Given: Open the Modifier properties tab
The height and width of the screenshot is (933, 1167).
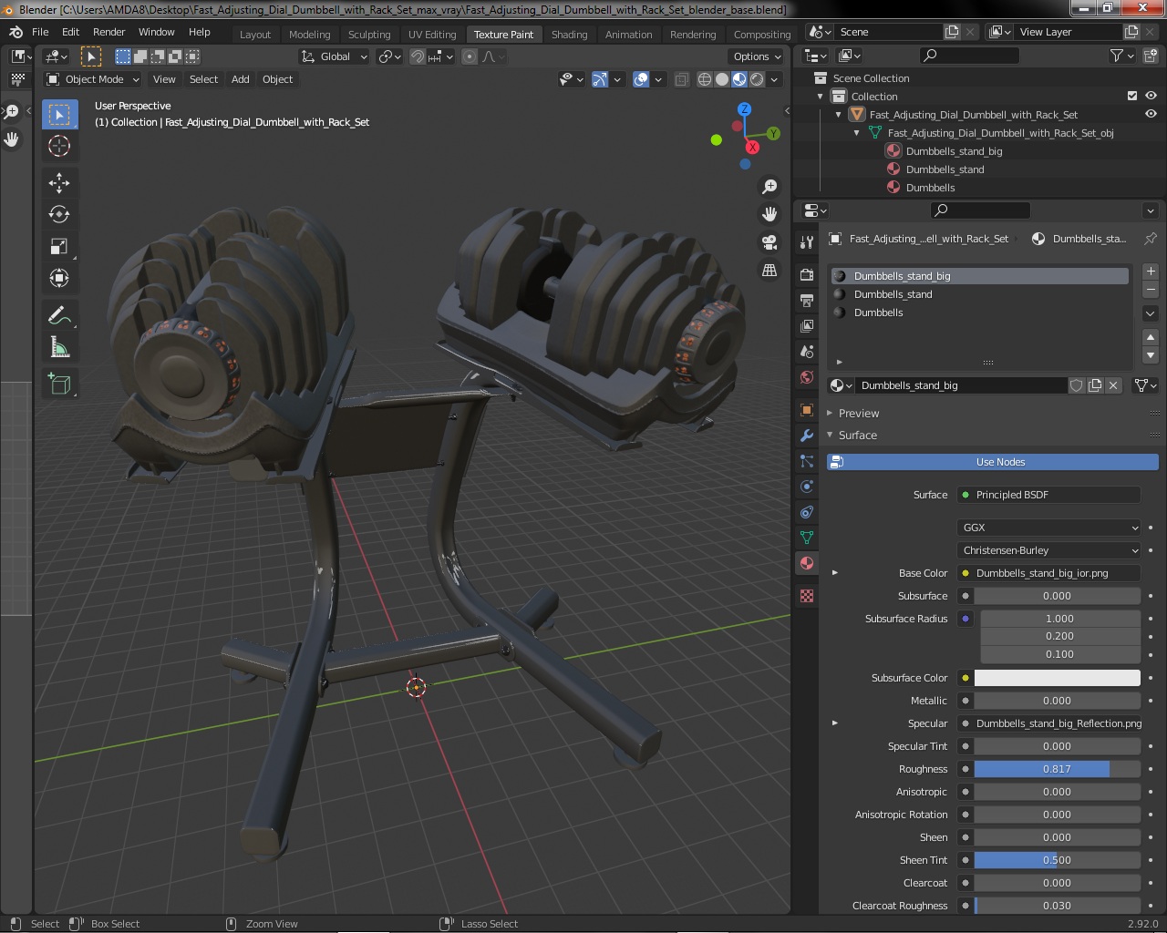Looking at the screenshot, I should click(x=807, y=436).
